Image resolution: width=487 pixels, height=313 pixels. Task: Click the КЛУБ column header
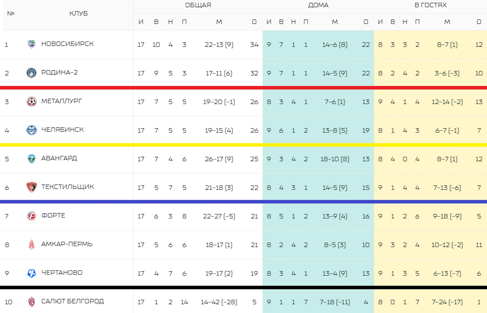pyautogui.click(x=78, y=14)
